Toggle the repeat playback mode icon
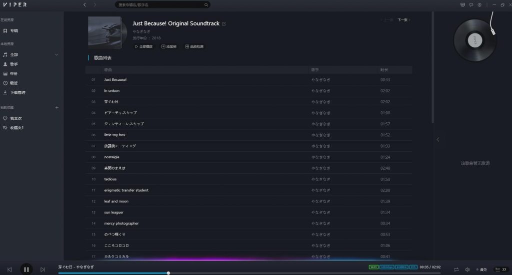The height and width of the screenshot is (275, 512). [x=456, y=270]
